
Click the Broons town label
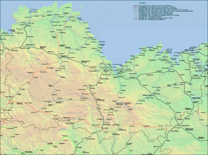(x=168, y=103)
